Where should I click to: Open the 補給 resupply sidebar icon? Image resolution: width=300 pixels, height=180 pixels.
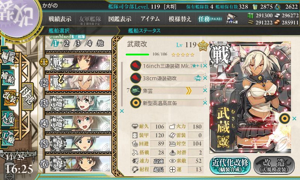click(7, 77)
